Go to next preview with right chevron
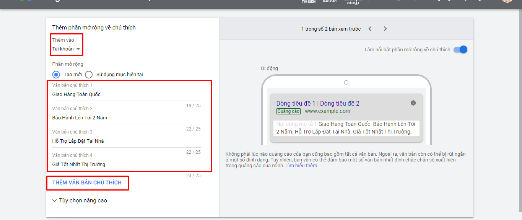The height and width of the screenshot is (220, 522). (385, 29)
